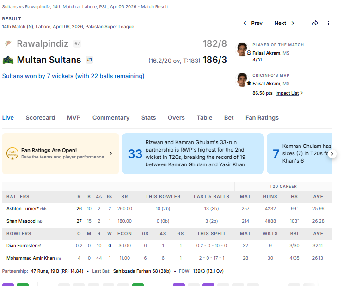This screenshot has height=286, width=343.
Task: Click Cricinfo's MVP player photo
Action: (x=242, y=79)
